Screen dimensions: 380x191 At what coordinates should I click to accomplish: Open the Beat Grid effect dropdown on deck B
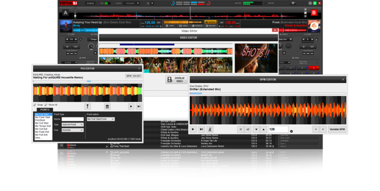coord(285,39)
